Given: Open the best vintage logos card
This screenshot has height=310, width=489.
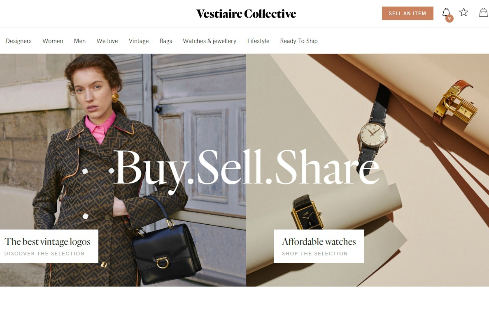Looking at the screenshot, I should point(49,246).
